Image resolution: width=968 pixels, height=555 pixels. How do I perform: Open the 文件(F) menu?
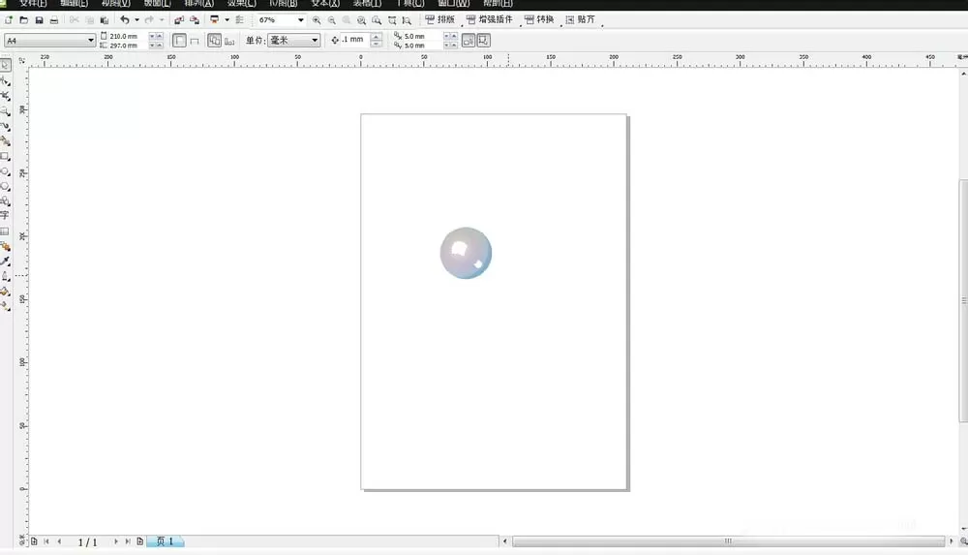point(33,4)
